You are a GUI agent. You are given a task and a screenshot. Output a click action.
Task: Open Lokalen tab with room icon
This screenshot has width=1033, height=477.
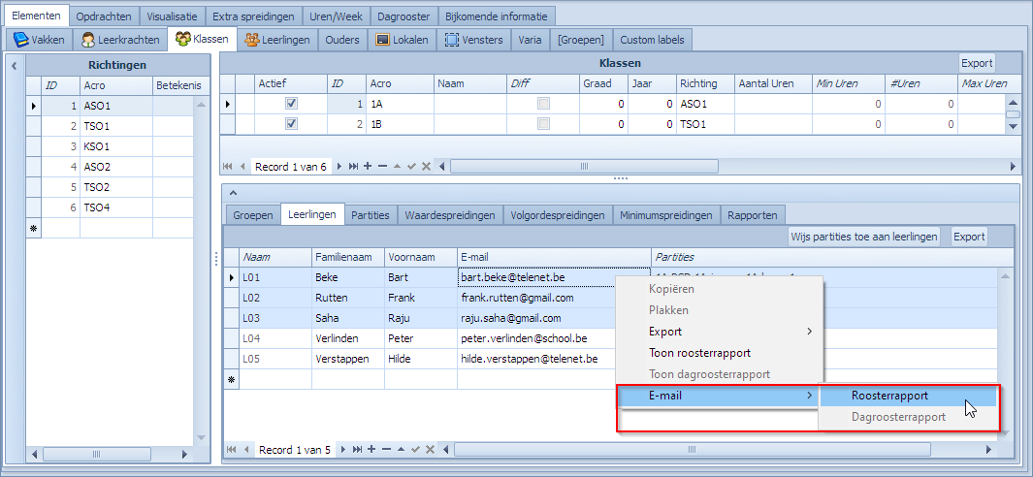coord(402,40)
